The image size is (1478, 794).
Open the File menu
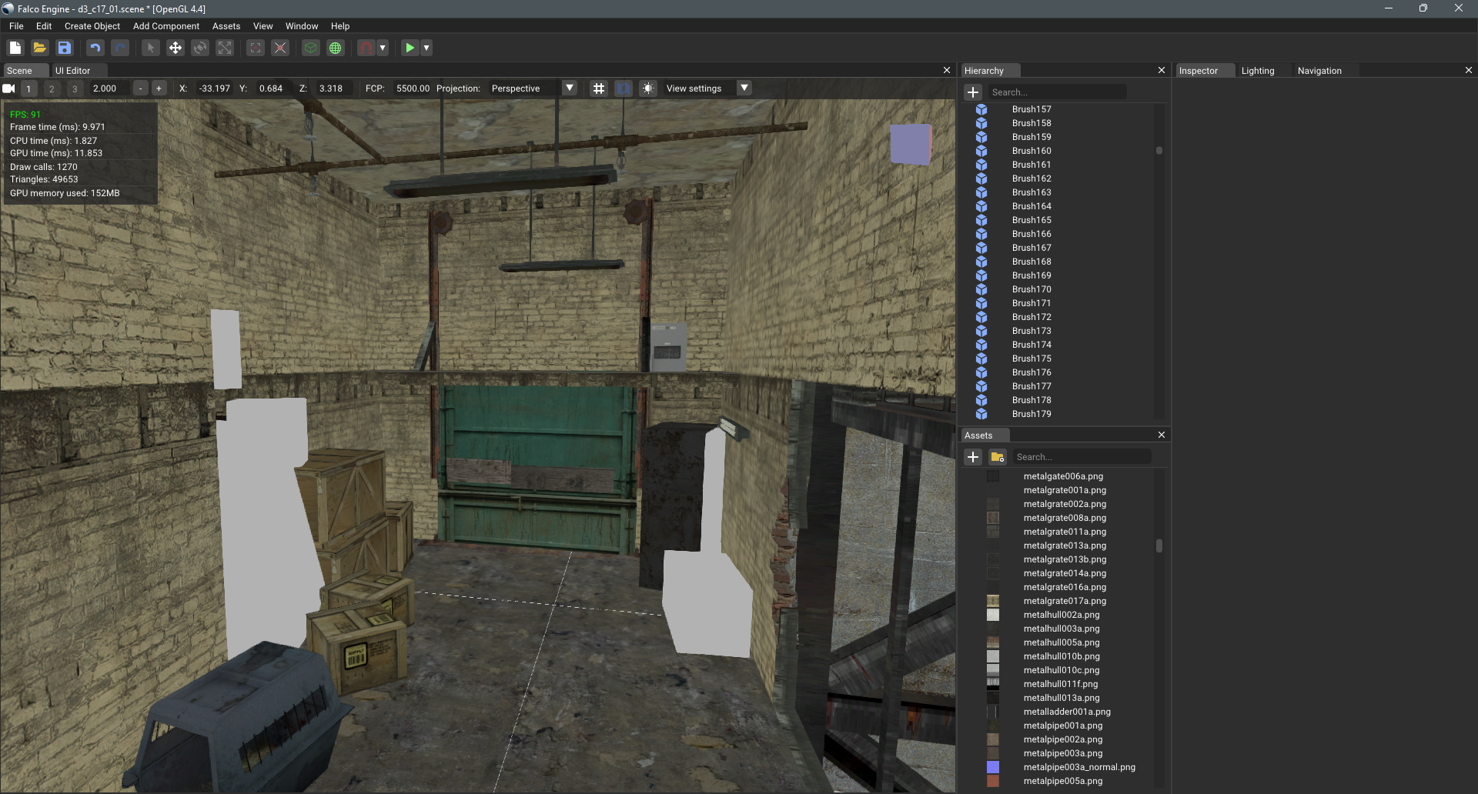[x=16, y=26]
